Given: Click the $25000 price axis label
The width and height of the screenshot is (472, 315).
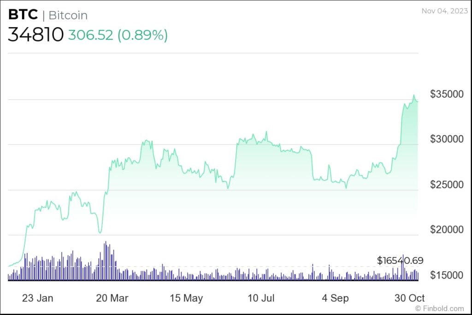Looking at the screenshot, I should click(x=447, y=185).
